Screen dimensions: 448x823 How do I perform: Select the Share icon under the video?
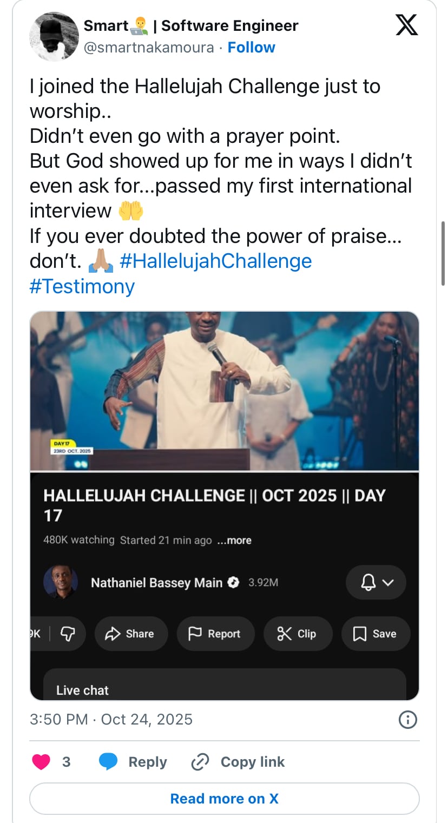coord(114,634)
